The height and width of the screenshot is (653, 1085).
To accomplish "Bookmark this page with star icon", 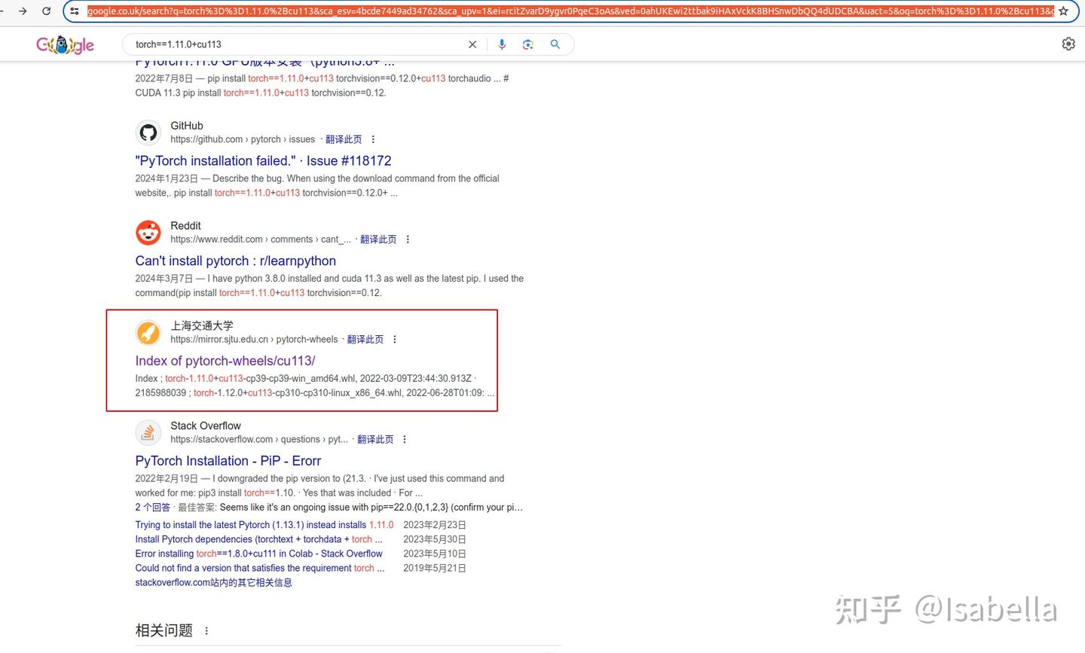I will (x=1063, y=11).
